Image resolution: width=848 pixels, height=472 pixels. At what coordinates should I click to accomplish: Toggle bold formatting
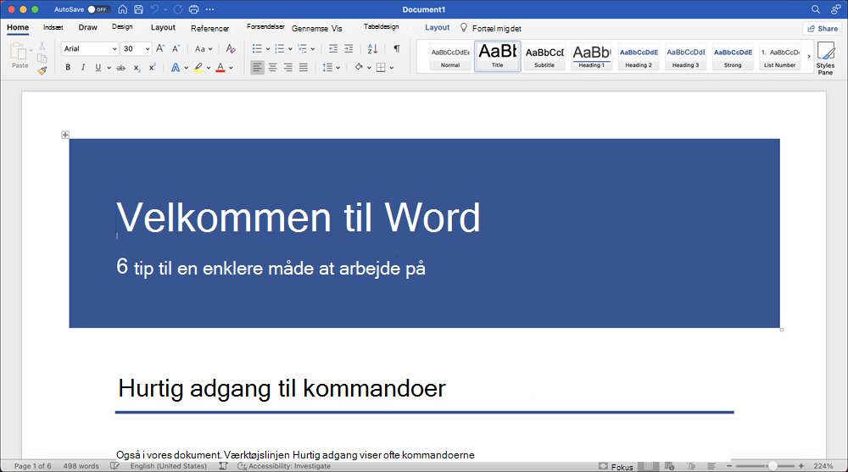(x=68, y=68)
